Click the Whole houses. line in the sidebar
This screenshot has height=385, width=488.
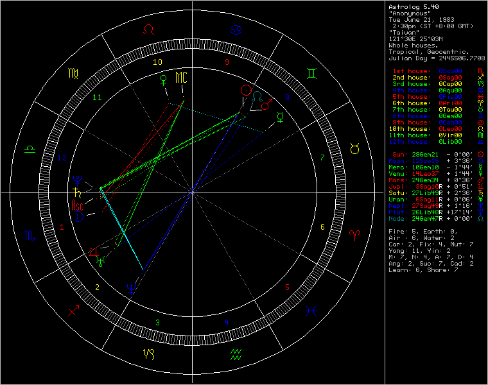point(414,45)
